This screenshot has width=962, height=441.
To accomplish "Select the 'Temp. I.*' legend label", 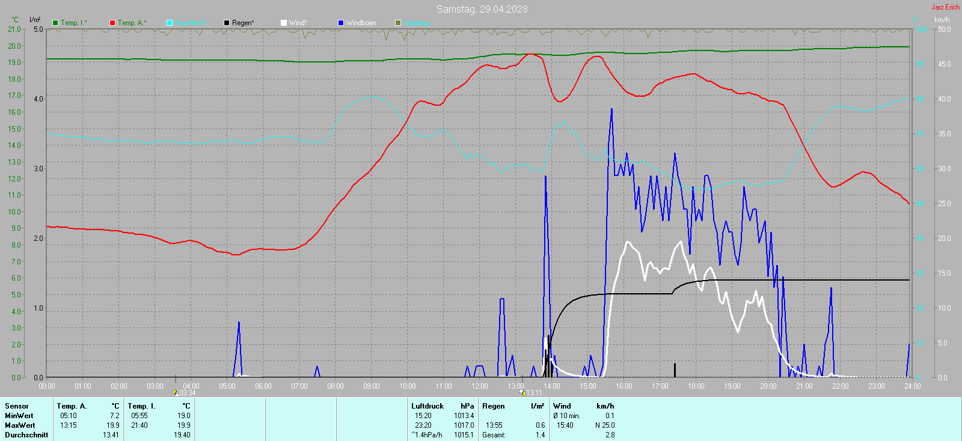I will pos(74,23).
